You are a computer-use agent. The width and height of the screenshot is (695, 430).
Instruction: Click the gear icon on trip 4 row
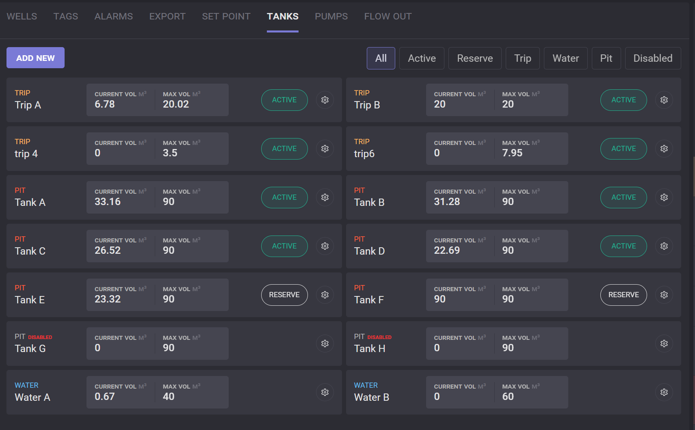point(325,149)
